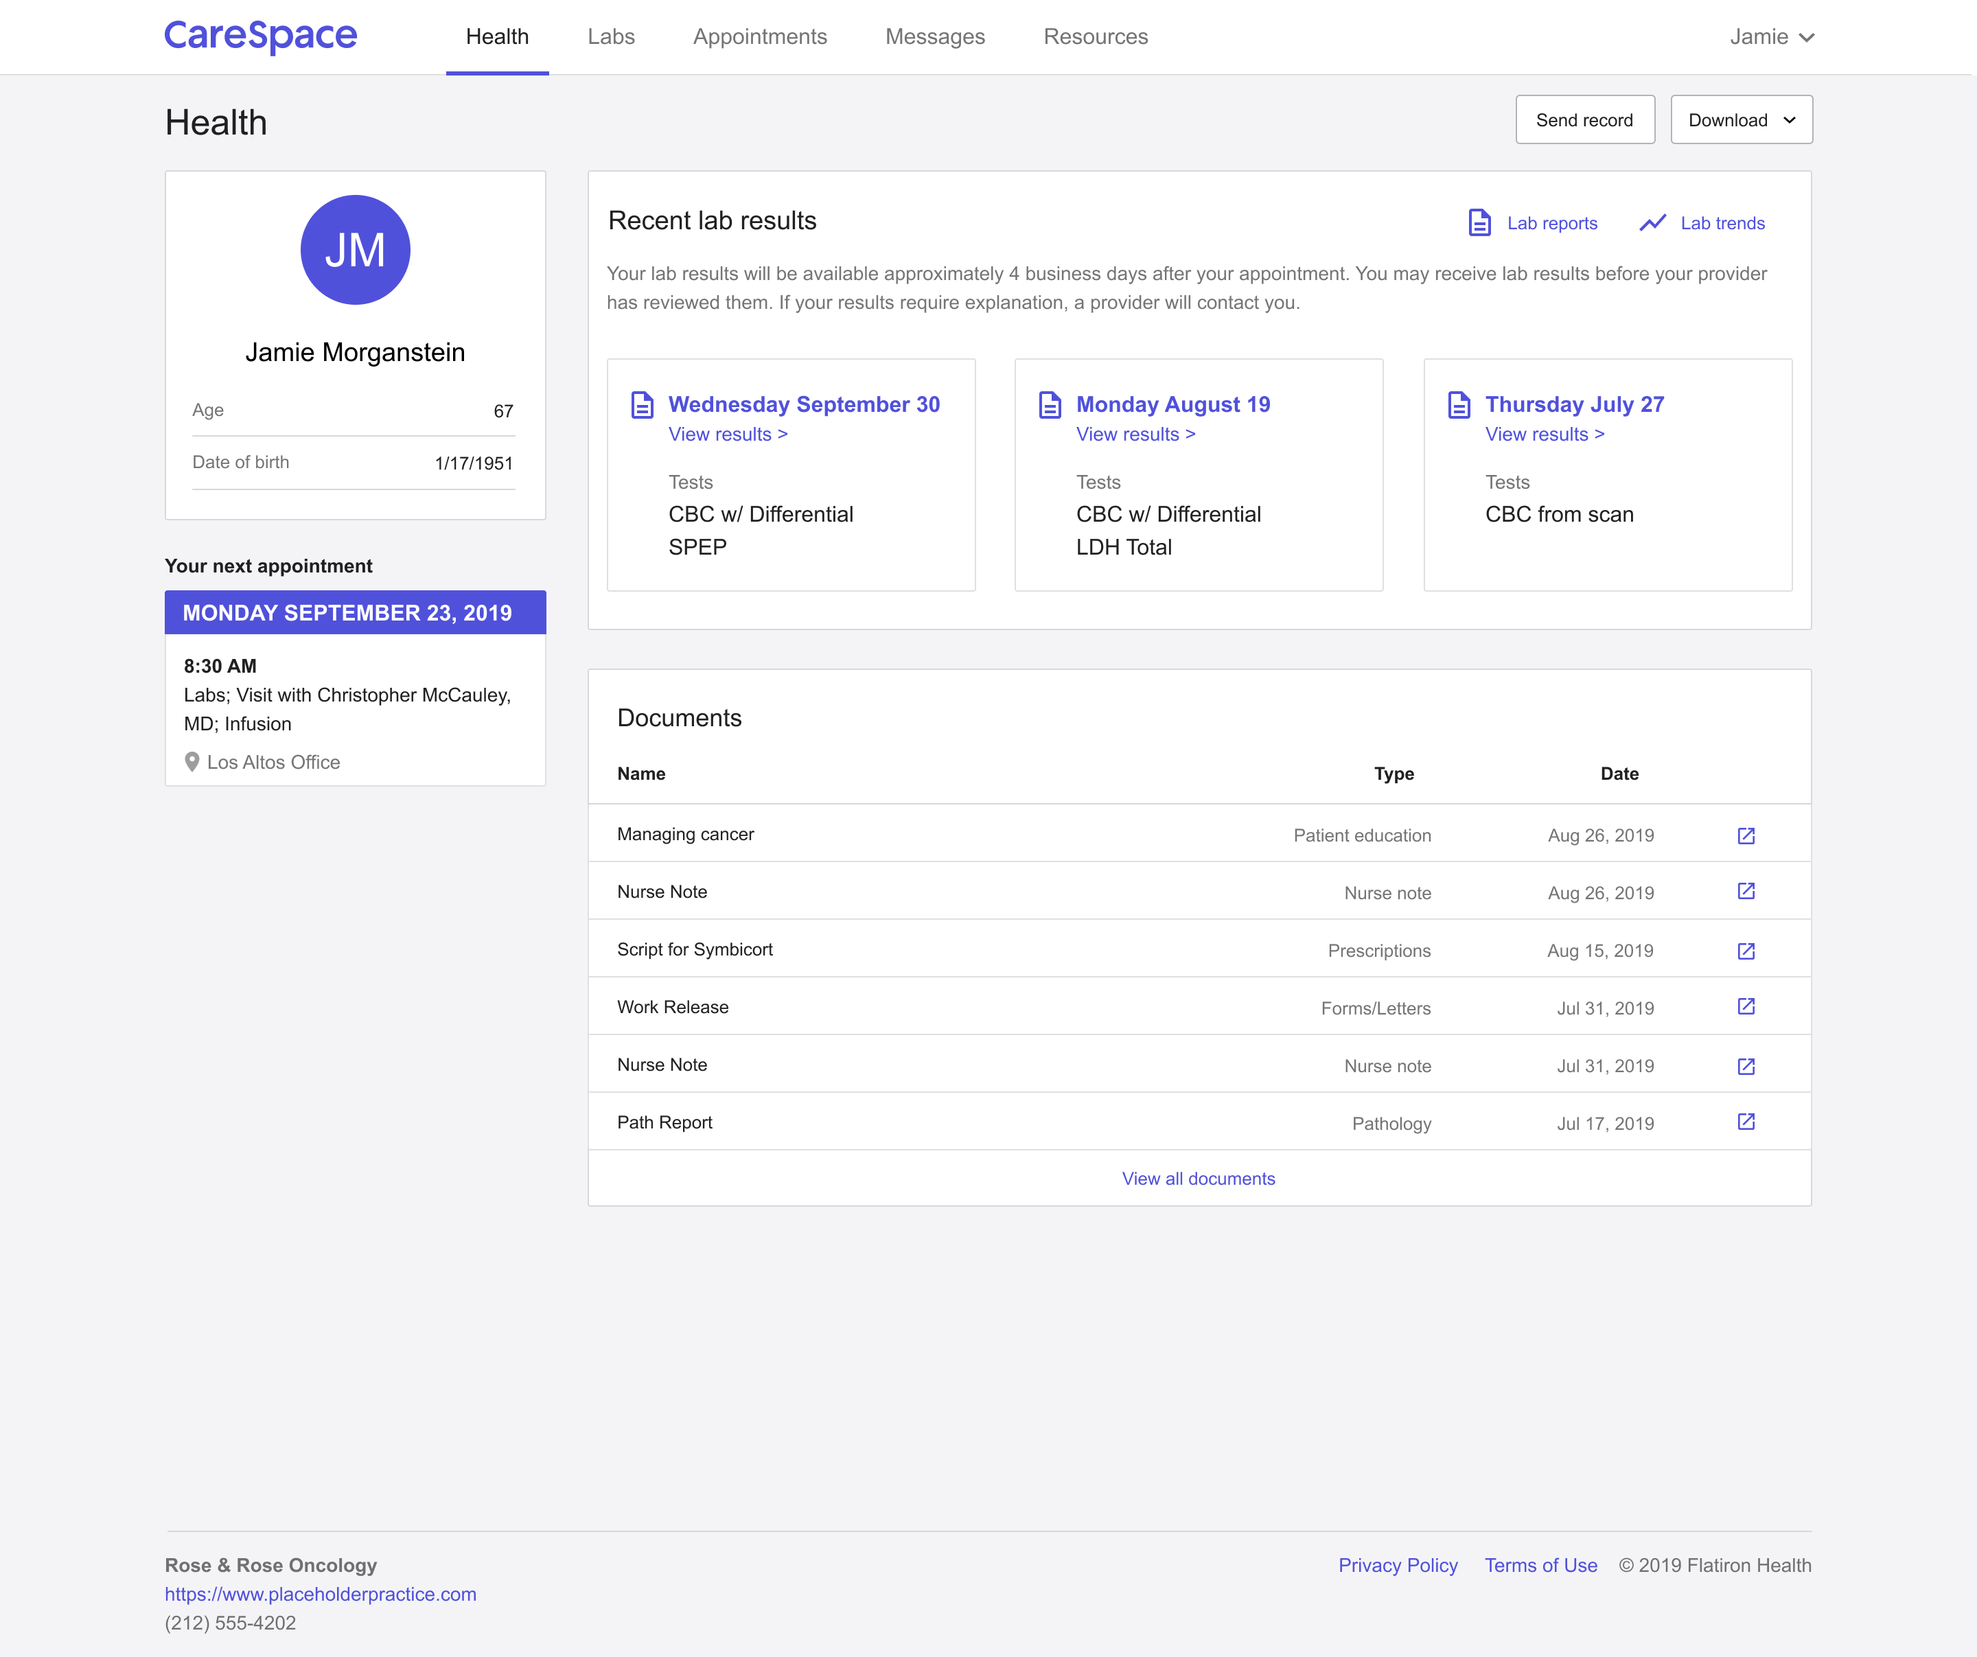Open Path Report external link icon
Image resolution: width=1977 pixels, height=1657 pixels.
(1746, 1122)
